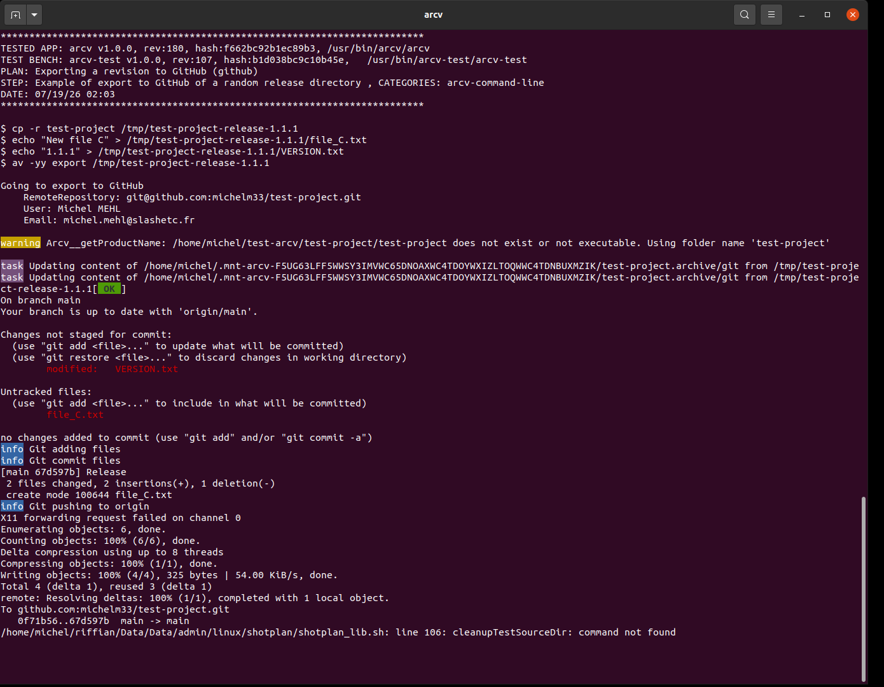Click "To github.com:michelm33/test-project.git" line
The width and height of the screenshot is (884, 687).
[x=115, y=609]
